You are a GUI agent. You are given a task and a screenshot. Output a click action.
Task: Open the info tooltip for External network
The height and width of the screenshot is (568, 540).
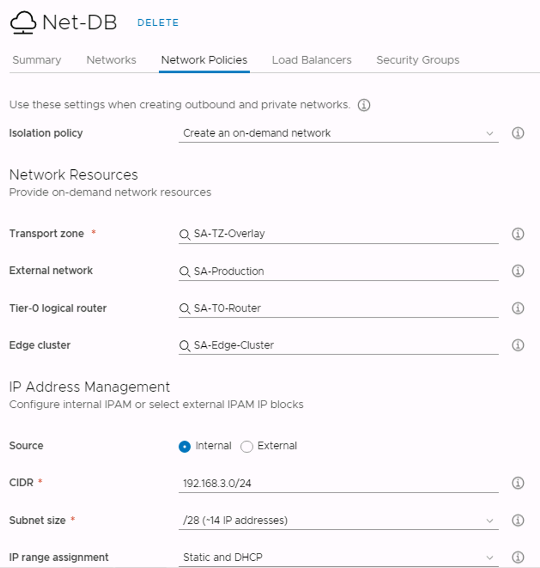[x=518, y=271]
